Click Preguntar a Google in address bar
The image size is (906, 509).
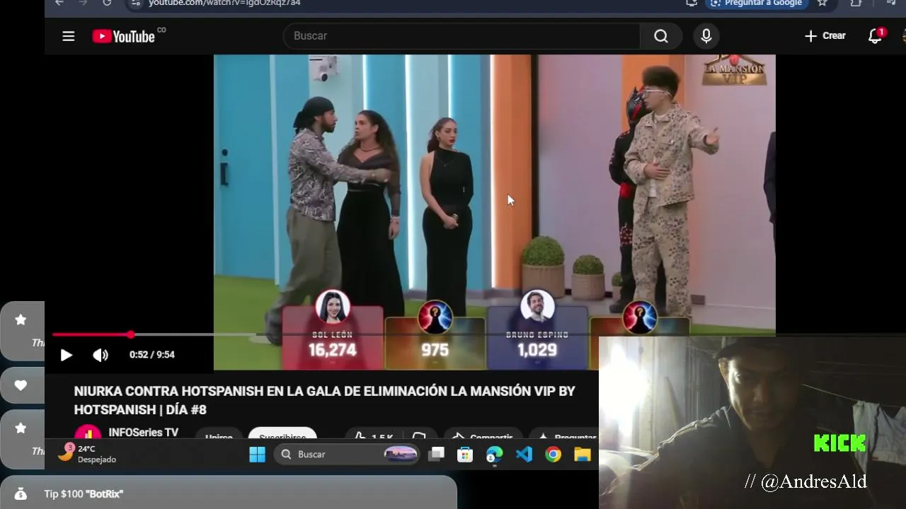pos(757,3)
